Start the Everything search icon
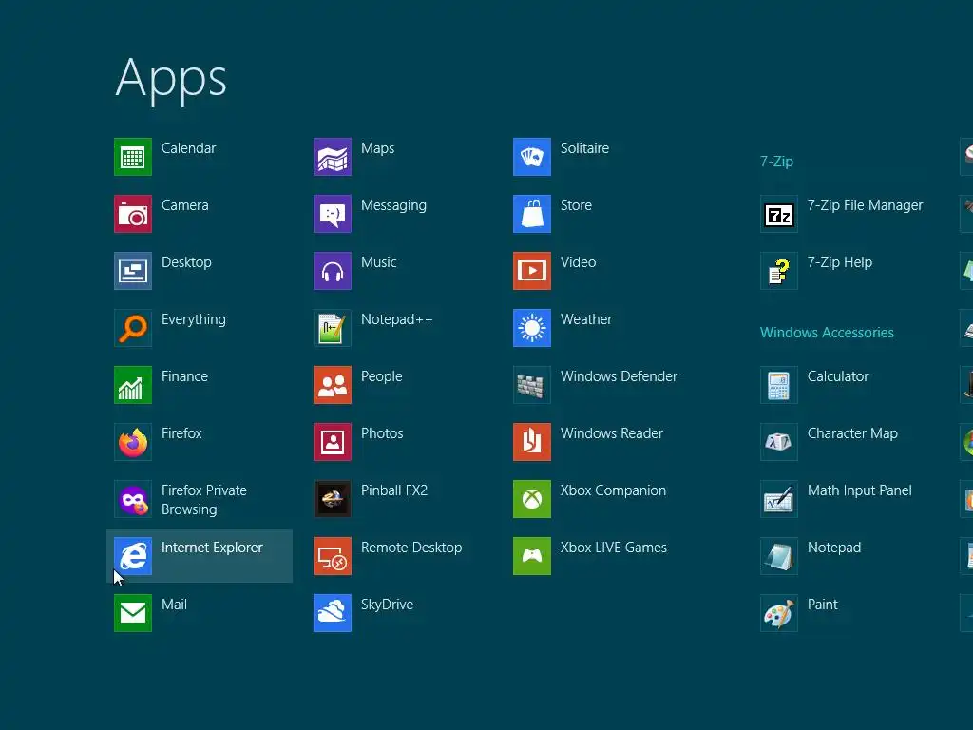 tap(133, 328)
